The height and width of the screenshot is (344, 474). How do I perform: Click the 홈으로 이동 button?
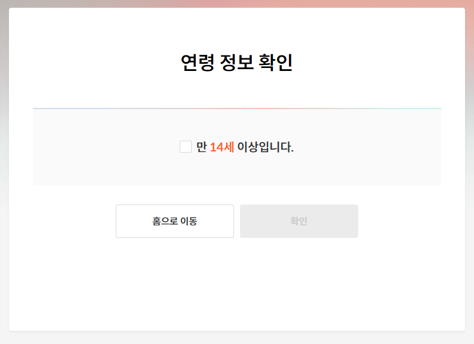pos(175,221)
